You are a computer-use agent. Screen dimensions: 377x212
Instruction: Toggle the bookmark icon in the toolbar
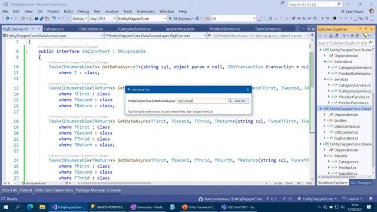point(335,18)
